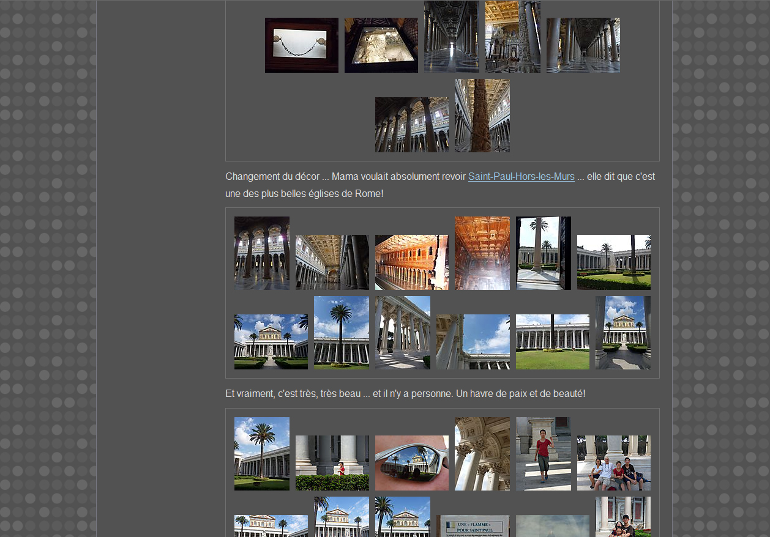Open the Saint-Paul-Hors-les-Murs link
This screenshot has width=770, height=537.
[521, 177]
